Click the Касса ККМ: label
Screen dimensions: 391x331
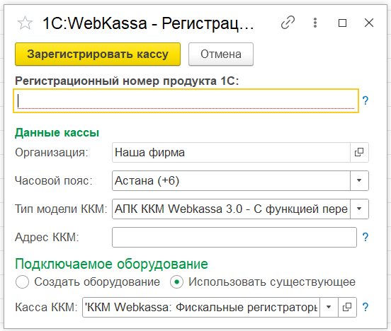coord(46,307)
